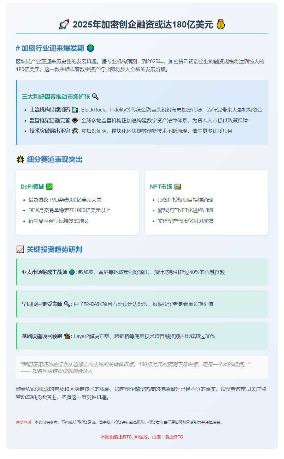Click the construction emoji after 基础设施项目领跑
The image size is (284, 459).
pyautogui.click(x=67, y=336)
